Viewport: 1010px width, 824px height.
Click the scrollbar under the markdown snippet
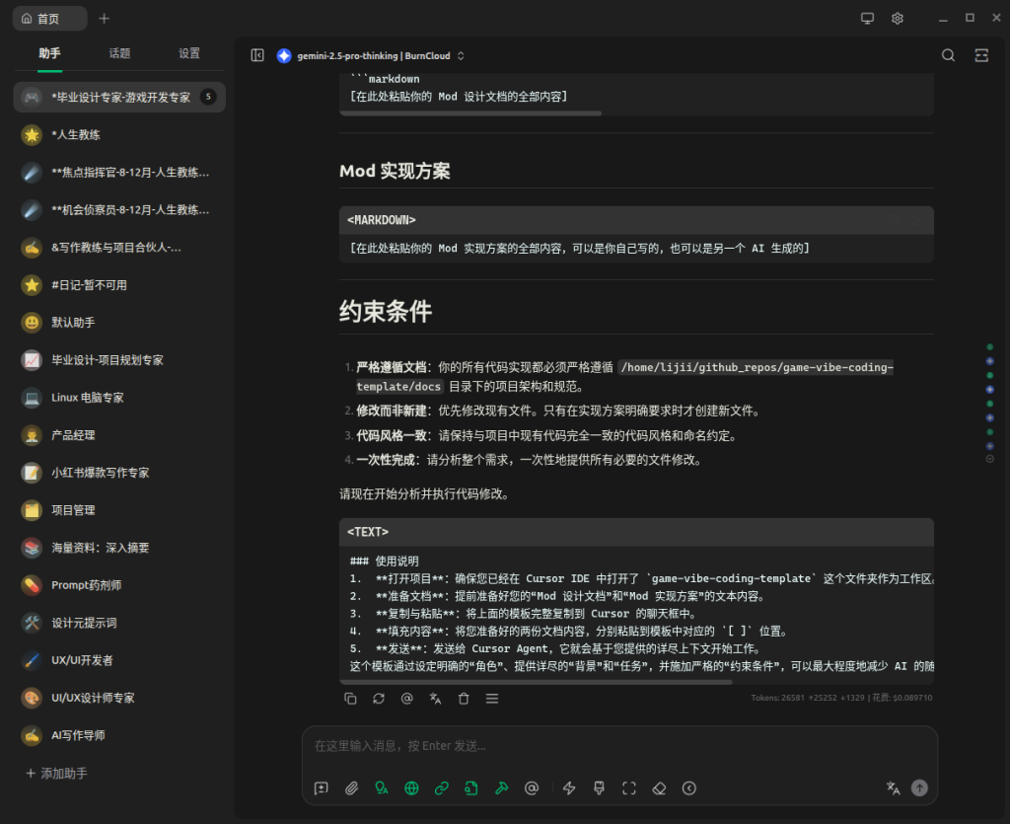[x=470, y=113]
